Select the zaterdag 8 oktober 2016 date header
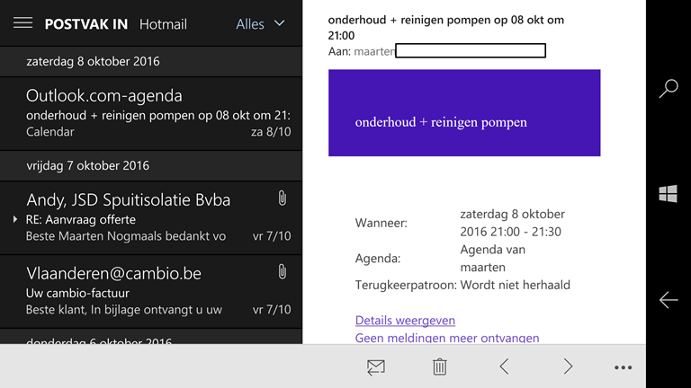Image resolution: width=691 pixels, height=388 pixels. [x=151, y=61]
